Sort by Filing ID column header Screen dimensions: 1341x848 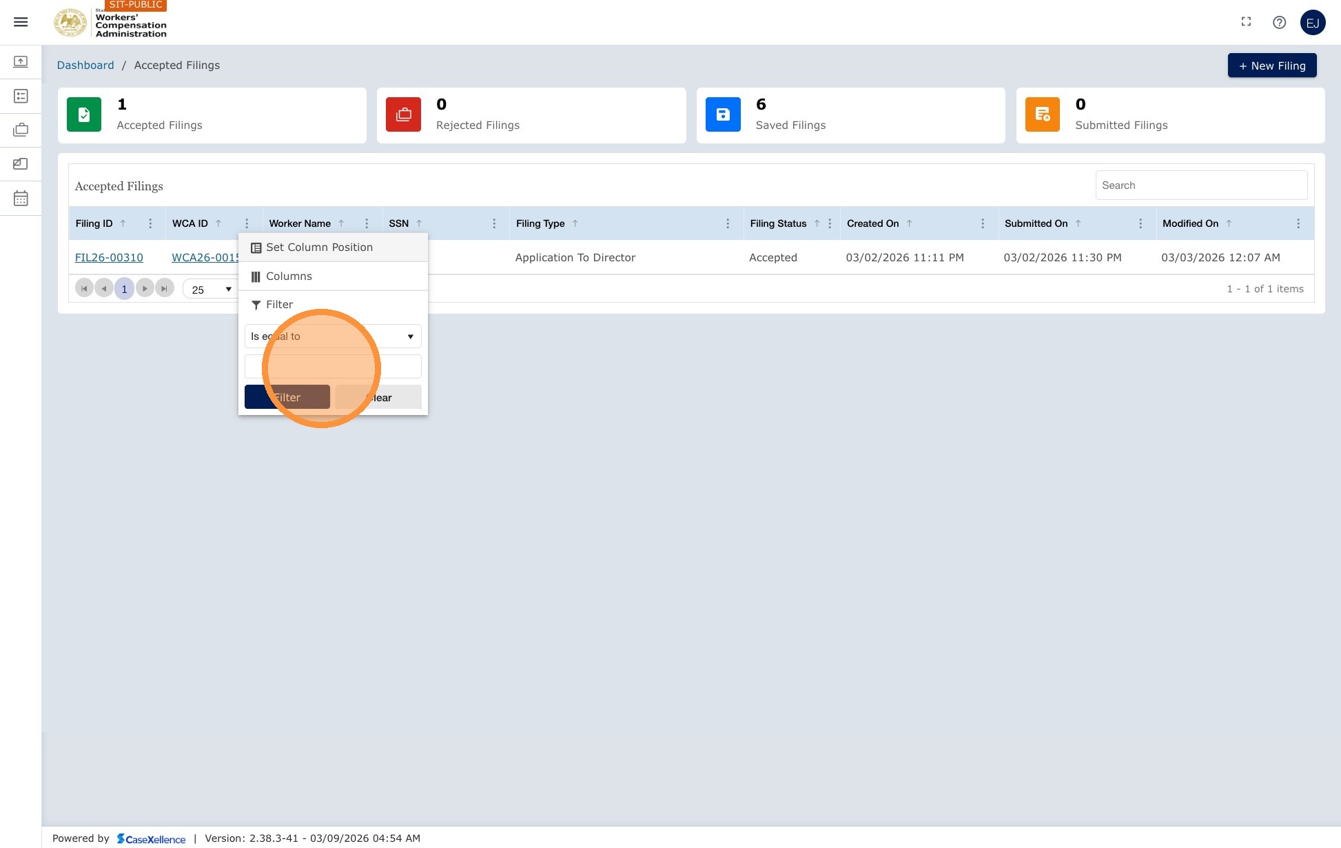tap(94, 223)
